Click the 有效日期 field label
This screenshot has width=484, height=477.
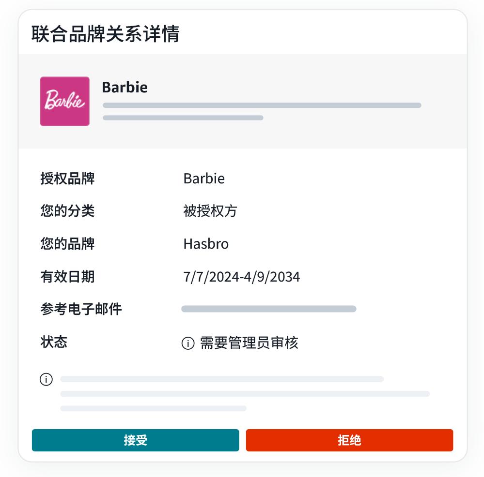tap(67, 277)
